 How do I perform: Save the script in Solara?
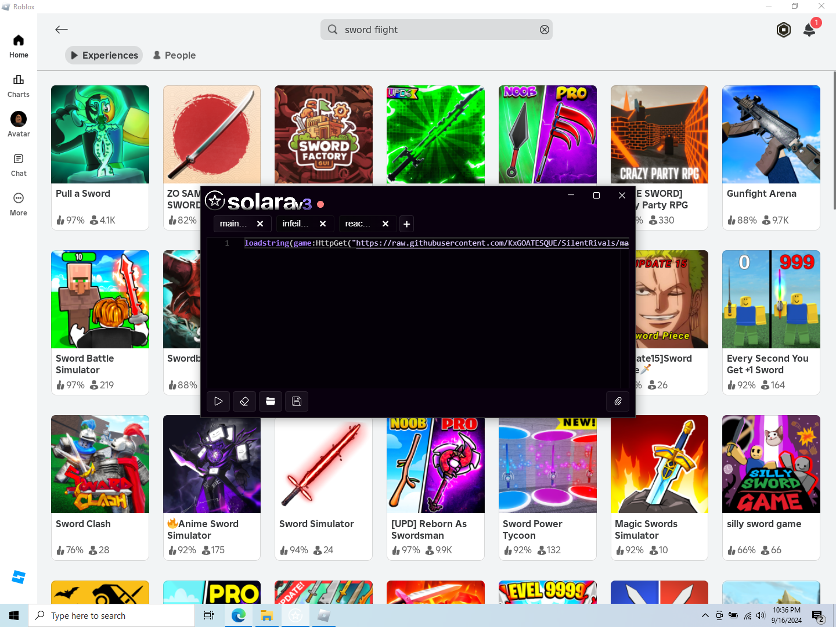pyautogui.click(x=297, y=401)
